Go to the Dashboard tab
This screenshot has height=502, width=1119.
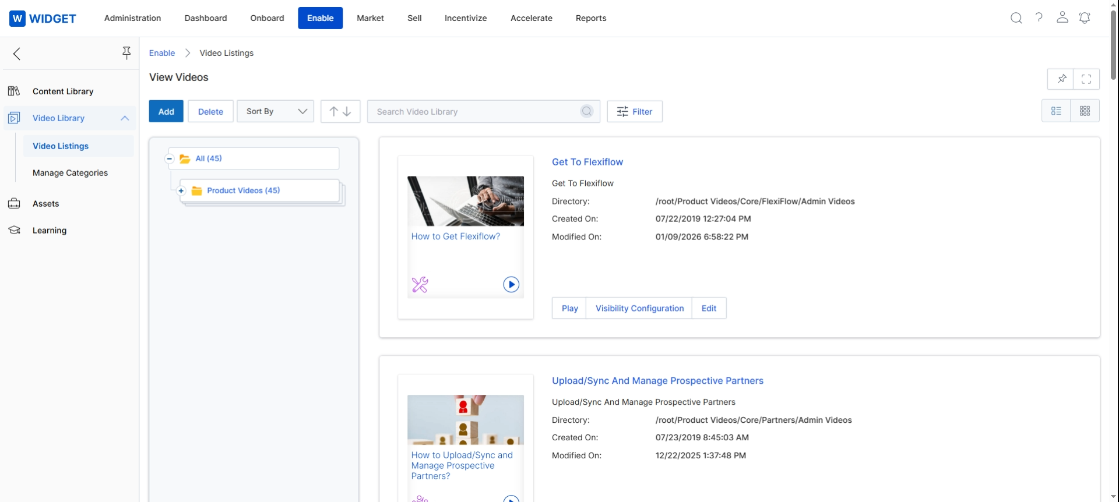[x=206, y=18]
